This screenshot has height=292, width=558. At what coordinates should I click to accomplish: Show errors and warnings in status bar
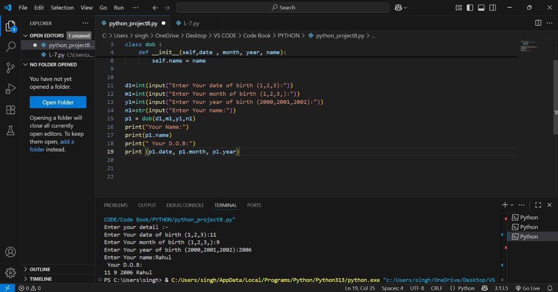point(29,288)
